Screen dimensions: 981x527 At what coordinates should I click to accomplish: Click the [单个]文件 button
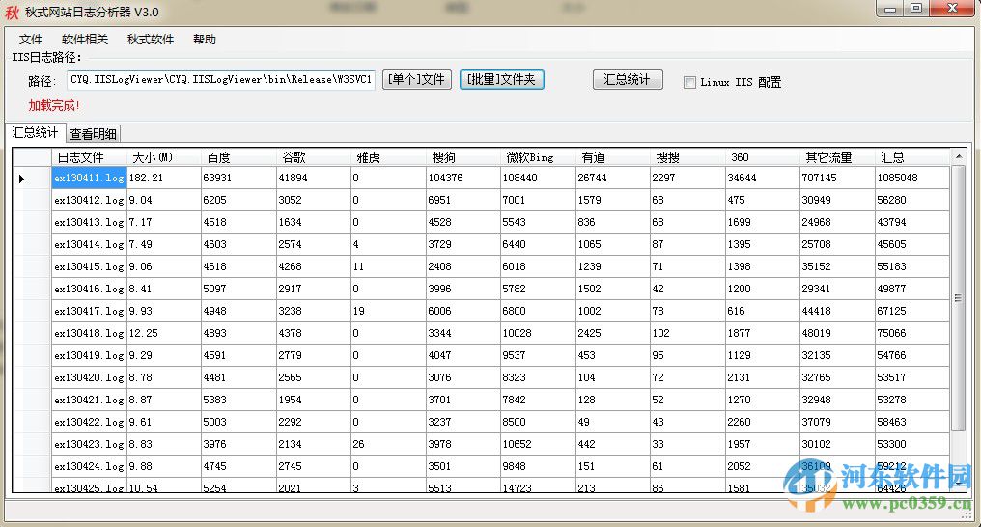(417, 80)
